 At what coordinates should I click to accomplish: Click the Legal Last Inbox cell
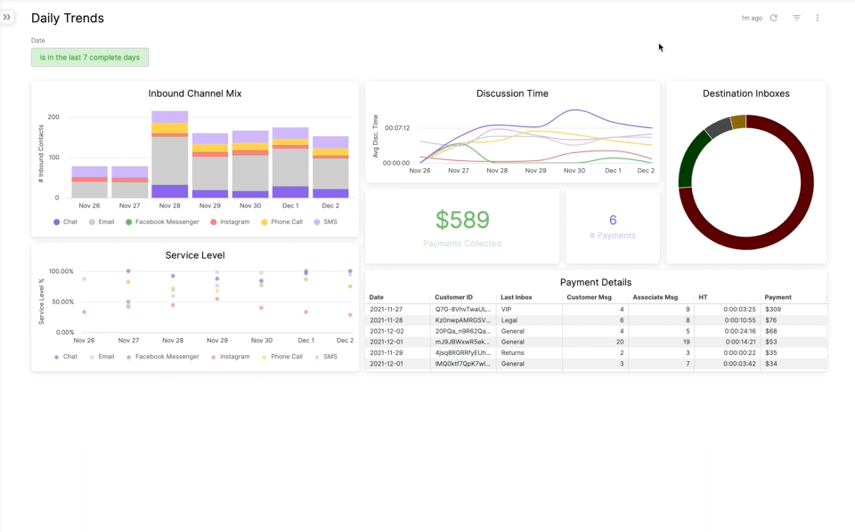[x=509, y=320]
